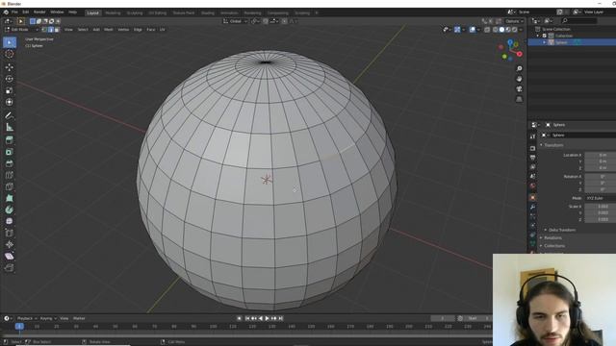Activate the 3D Cursor tool
This screenshot has width=616, height=346.
coord(10,54)
